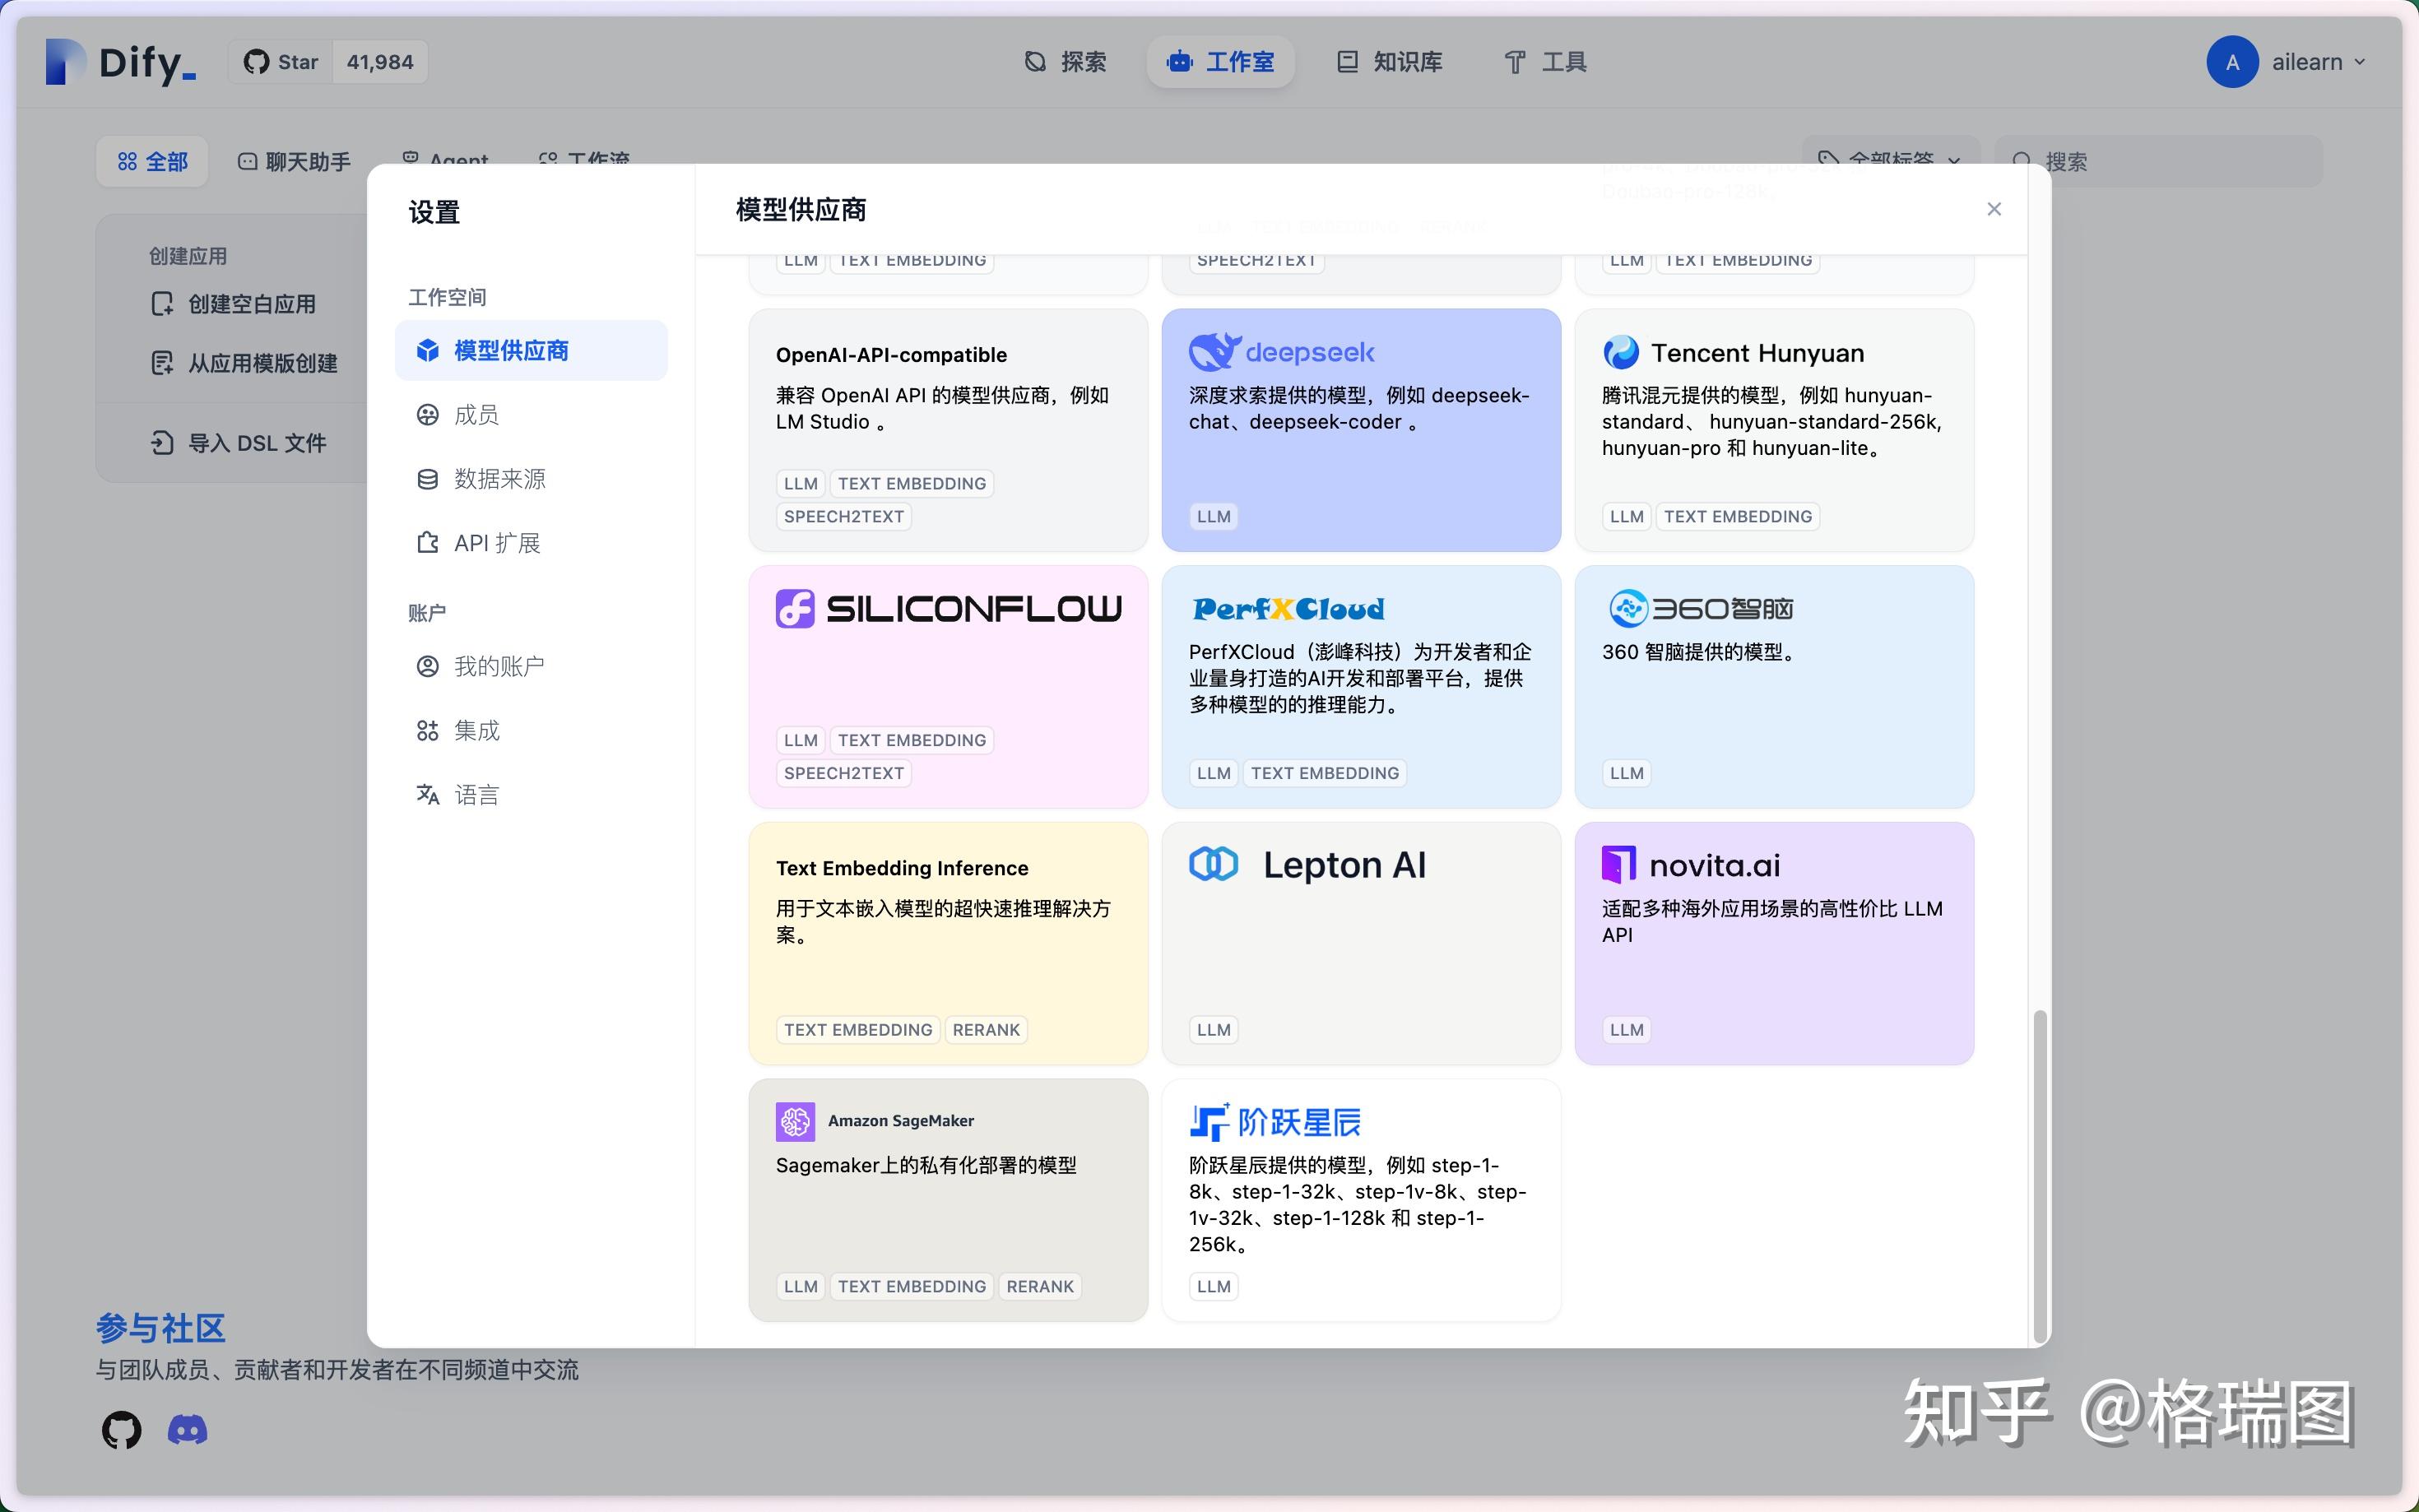Image resolution: width=2419 pixels, height=1512 pixels.
Task: Click the DeepSeek whale logo
Action: click(1214, 352)
